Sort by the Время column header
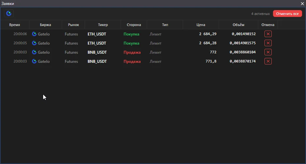The width and height of the screenshot is (306, 164). coord(15,25)
